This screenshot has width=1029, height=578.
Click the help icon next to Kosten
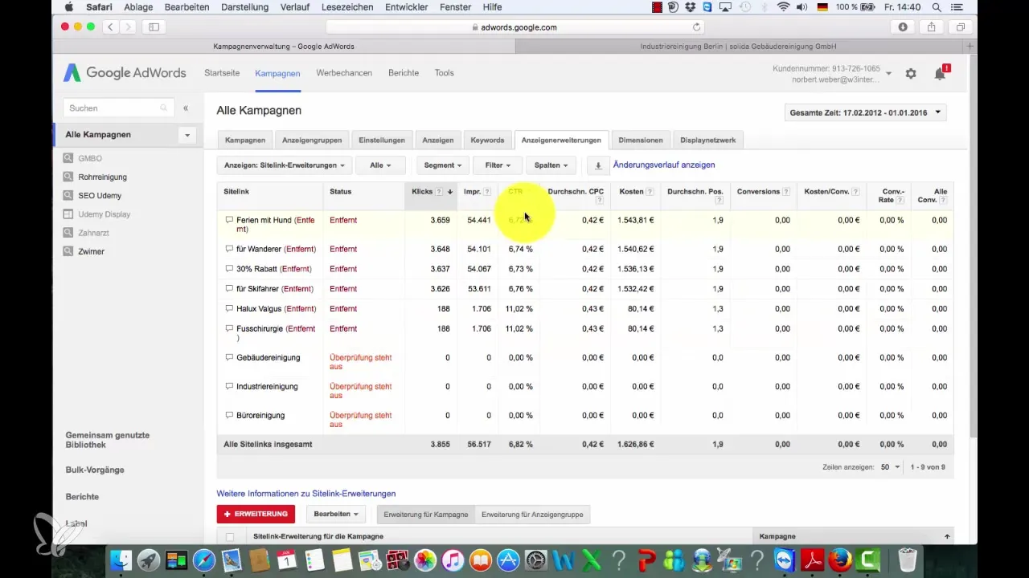pos(649,192)
